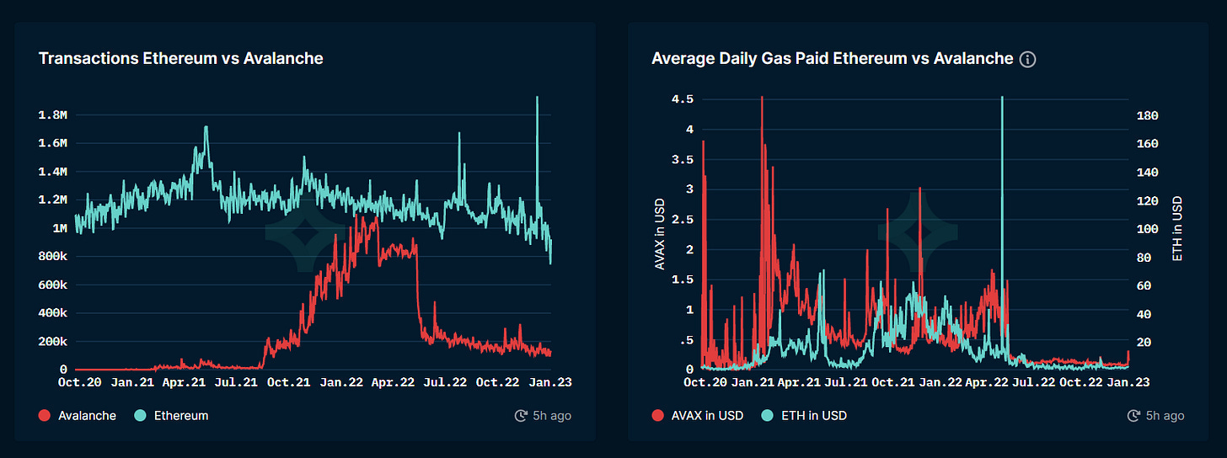The height and width of the screenshot is (458, 1227).
Task: Click 5h ago timestamp in Gas Paid chart
Action: pos(1165,416)
